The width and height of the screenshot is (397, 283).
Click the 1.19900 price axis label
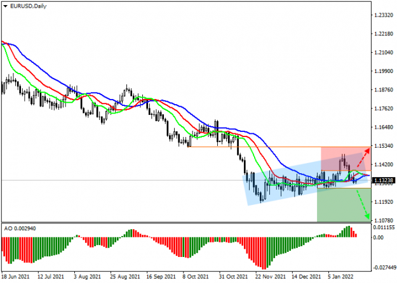(384, 71)
